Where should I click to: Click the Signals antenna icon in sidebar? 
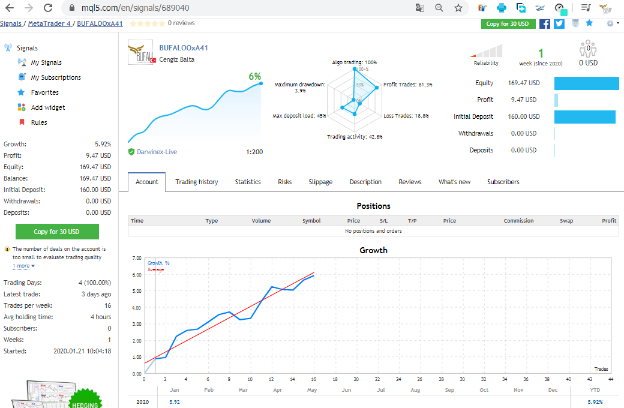tap(8, 48)
